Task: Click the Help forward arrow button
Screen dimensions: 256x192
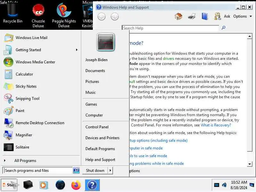Action: (115, 17)
